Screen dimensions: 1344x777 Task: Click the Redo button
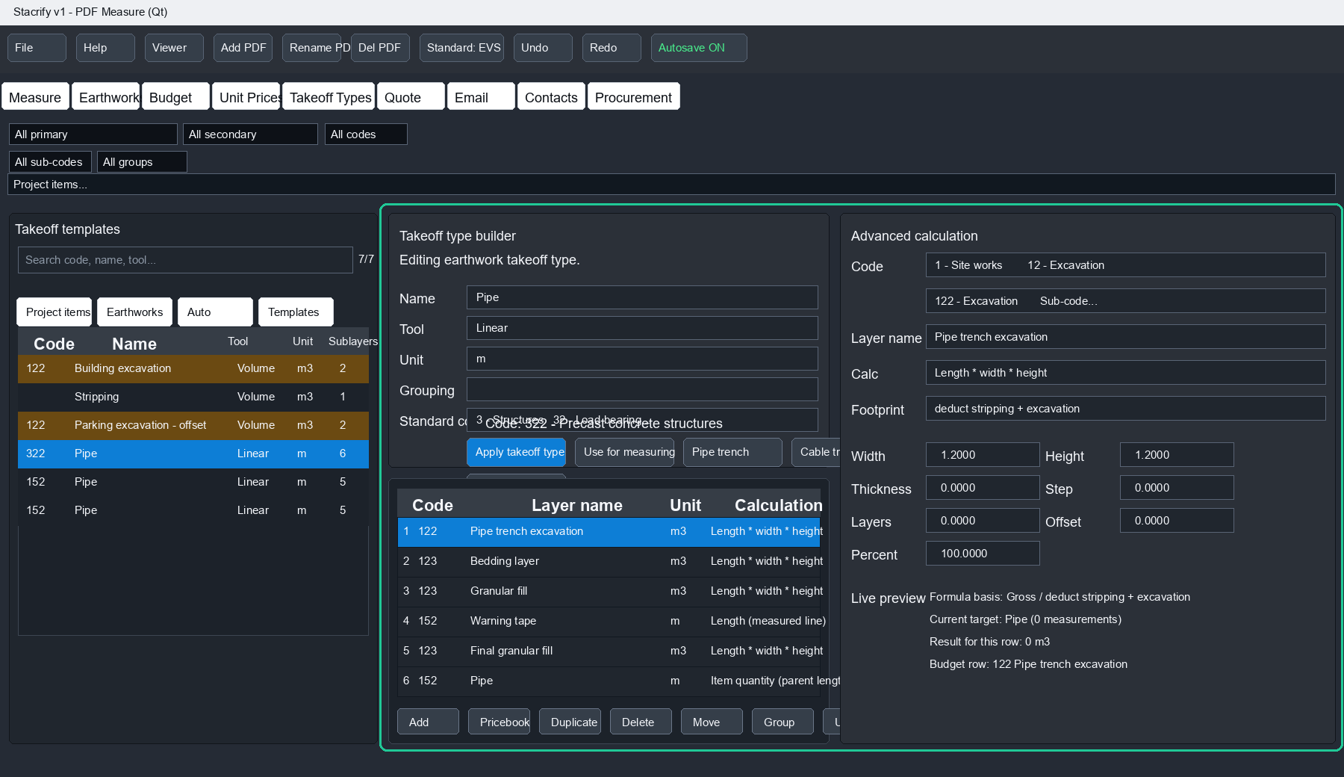click(612, 48)
